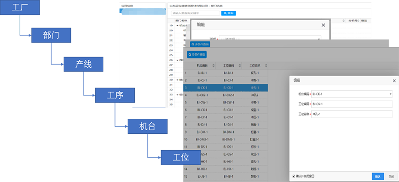399x182 pixels.
Task: Collapse the tree node at row 19
Action: pyautogui.click(x=177, y=26)
